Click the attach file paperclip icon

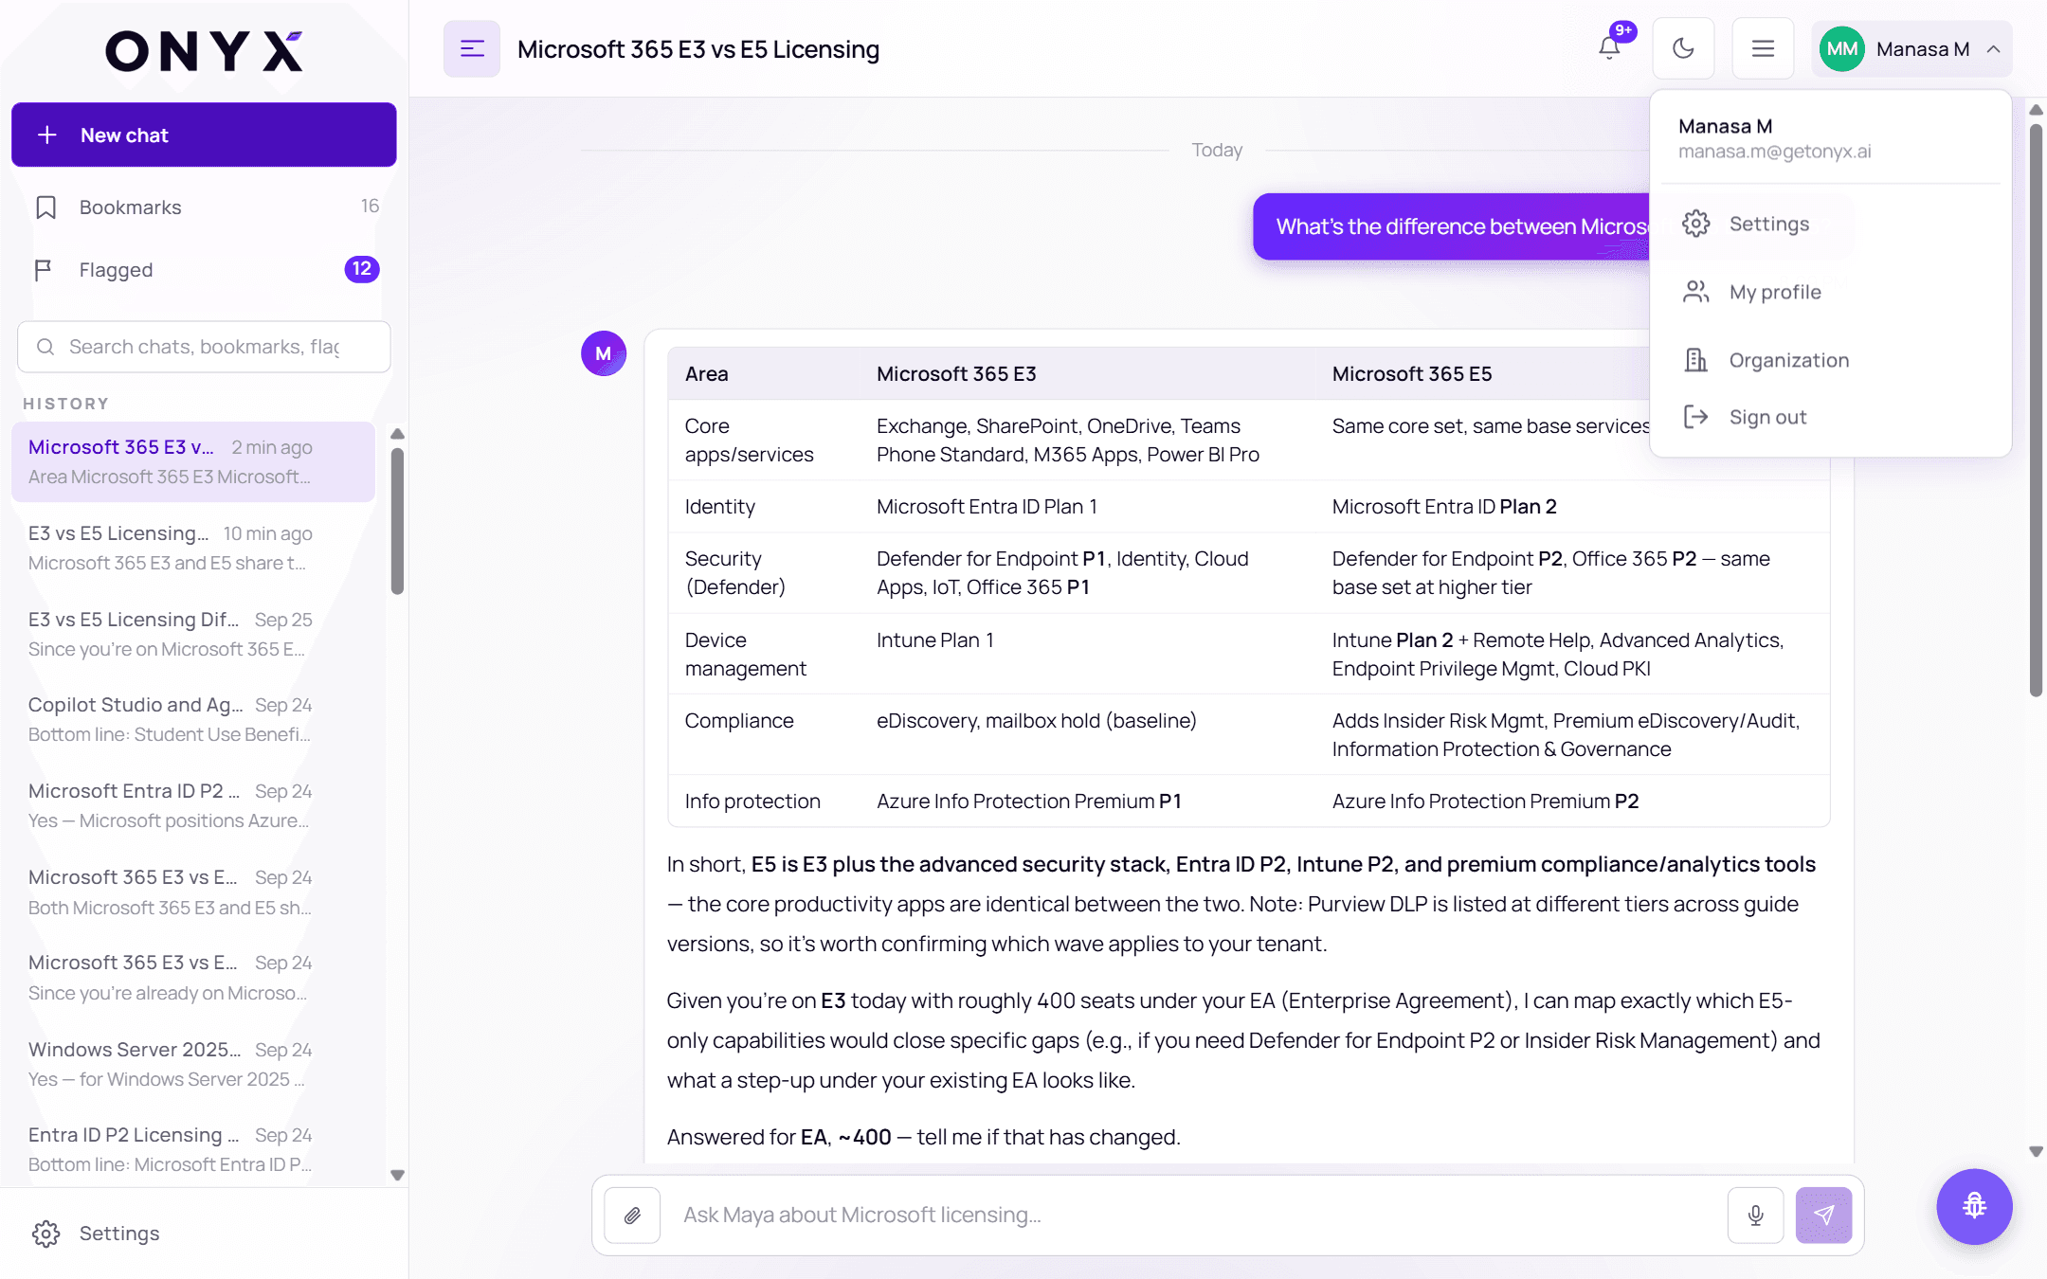pos(632,1216)
